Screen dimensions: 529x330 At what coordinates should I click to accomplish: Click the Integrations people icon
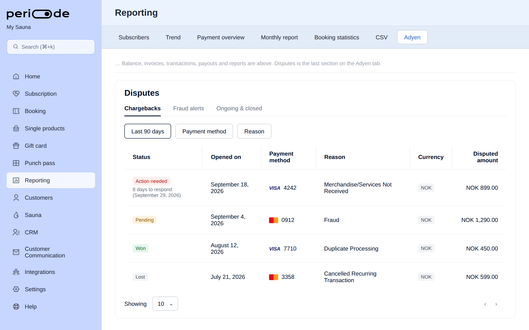(16, 272)
